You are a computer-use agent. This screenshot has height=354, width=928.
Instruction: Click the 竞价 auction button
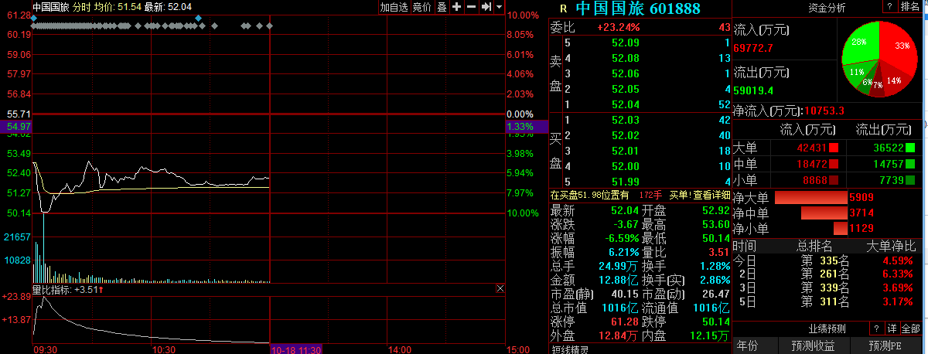click(421, 7)
